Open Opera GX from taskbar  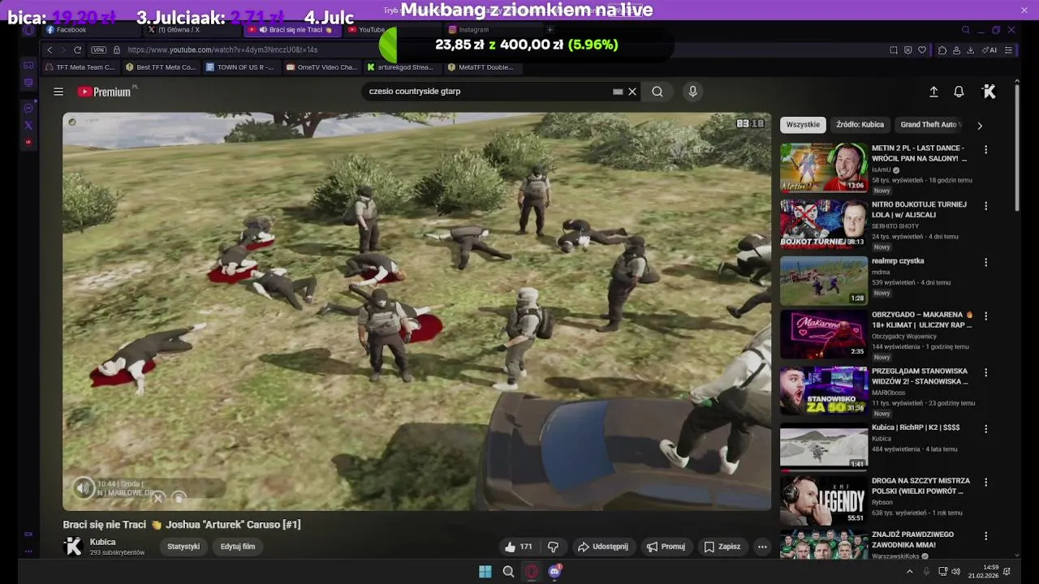point(532,572)
